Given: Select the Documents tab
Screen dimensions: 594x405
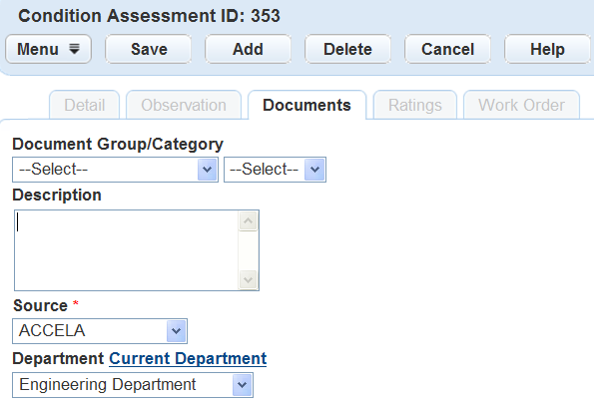Looking at the screenshot, I should click(x=306, y=105).
